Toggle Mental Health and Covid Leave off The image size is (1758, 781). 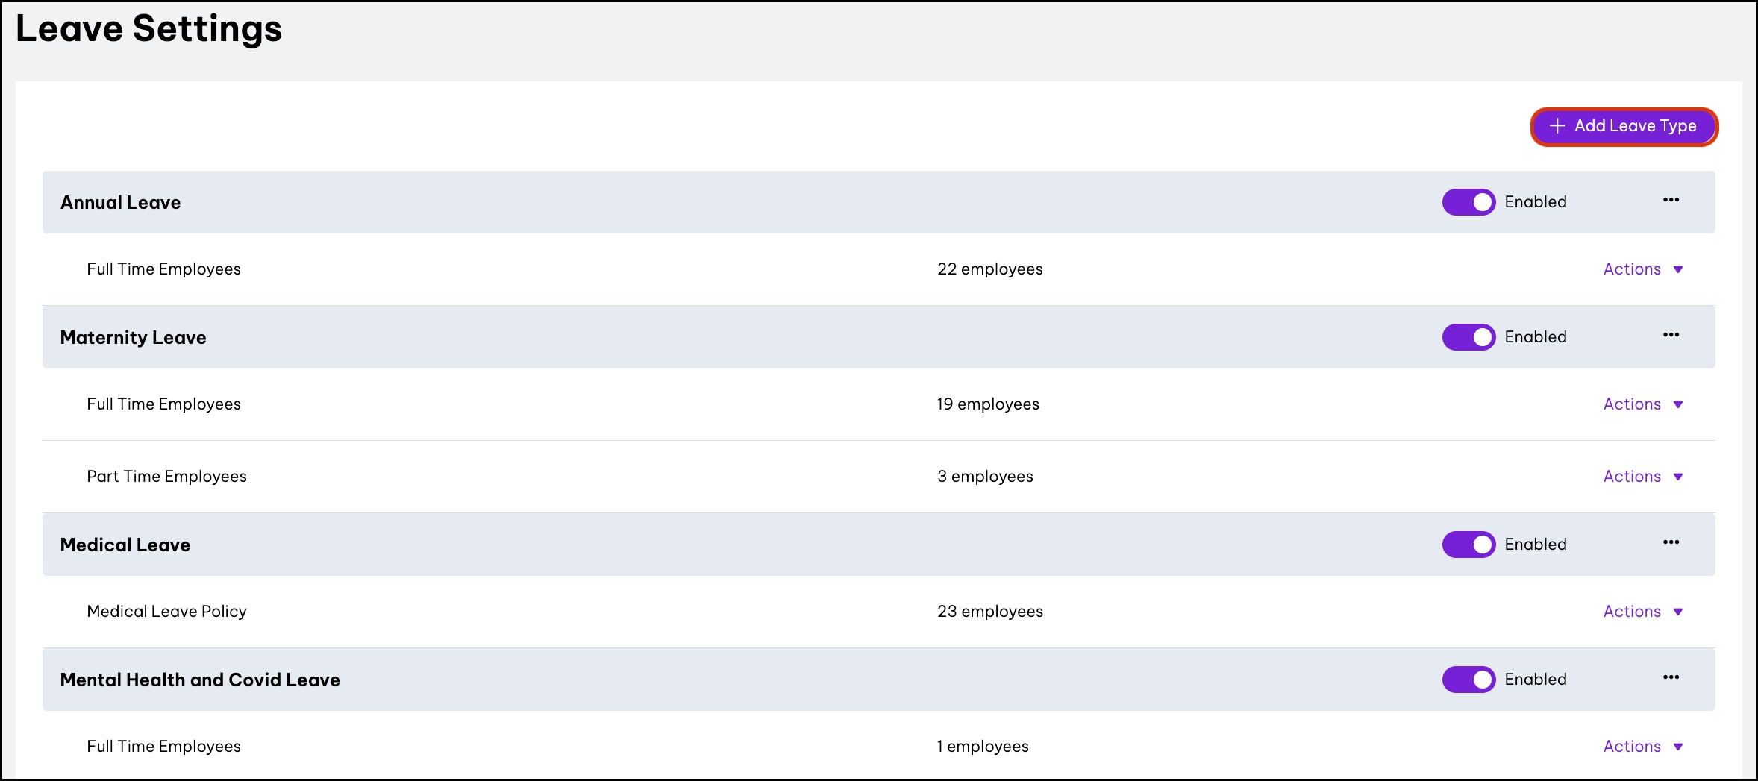1468,680
